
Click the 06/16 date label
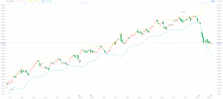[139, 98]
